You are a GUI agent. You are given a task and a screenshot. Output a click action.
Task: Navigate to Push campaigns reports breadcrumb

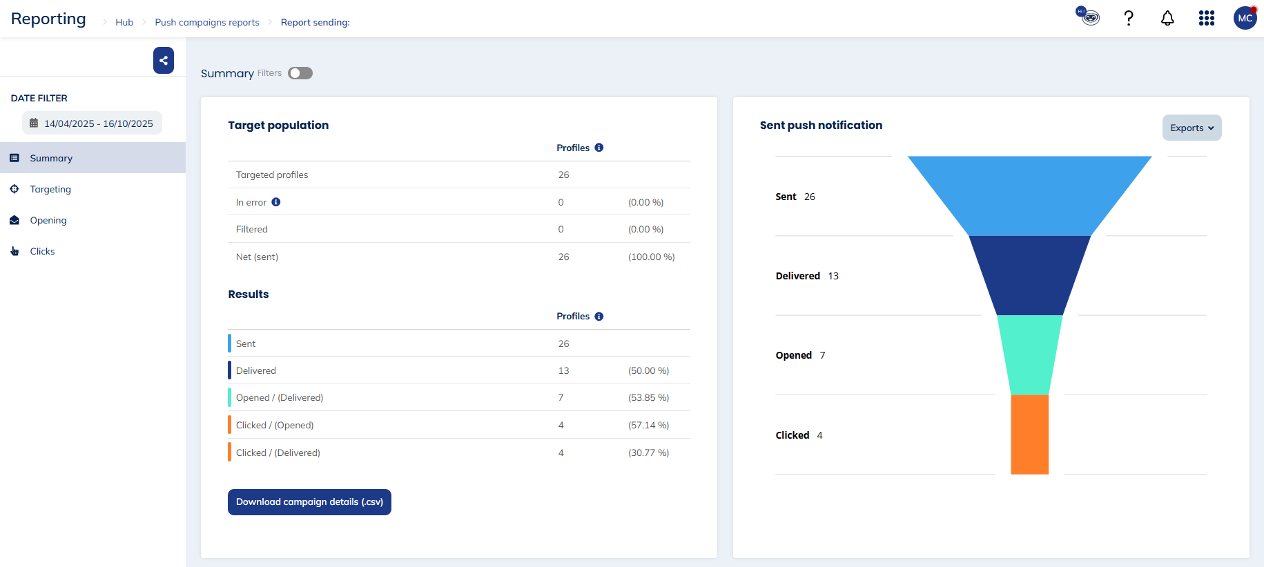pos(207,22)
